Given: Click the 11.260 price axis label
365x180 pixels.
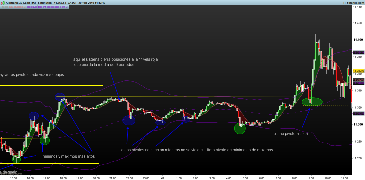Looking at the screenshot, I should (357, 158).
